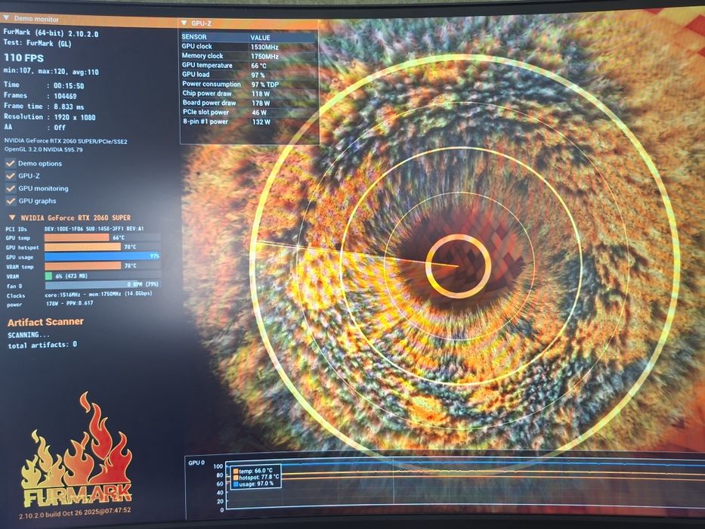Click the '110 FPS' readout

click(24, 58)
